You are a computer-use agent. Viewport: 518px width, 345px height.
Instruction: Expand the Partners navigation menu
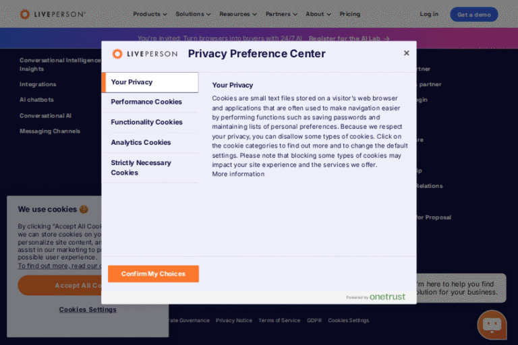coord(281,14)
